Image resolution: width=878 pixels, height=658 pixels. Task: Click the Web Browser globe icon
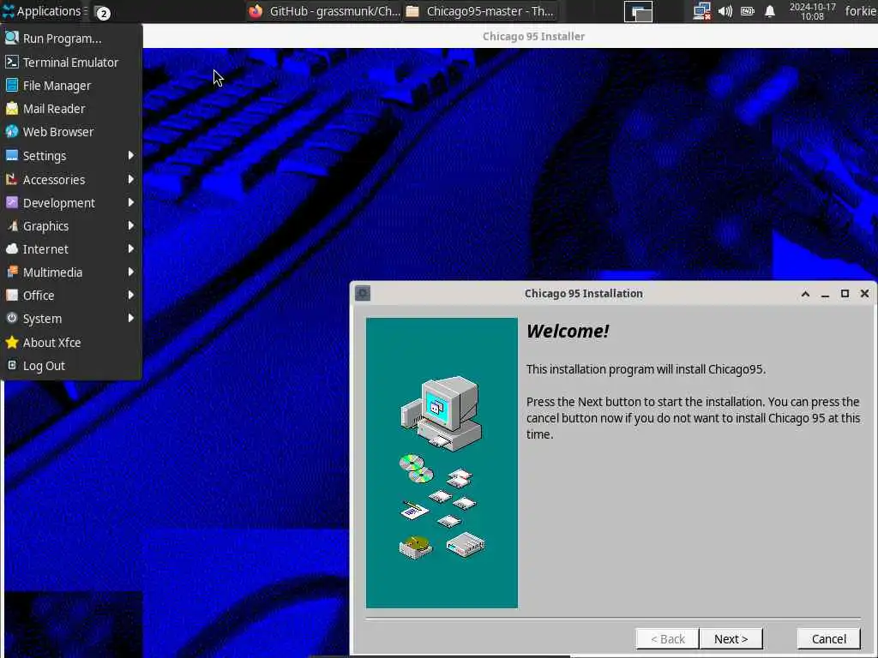click(x=12, y=131)
